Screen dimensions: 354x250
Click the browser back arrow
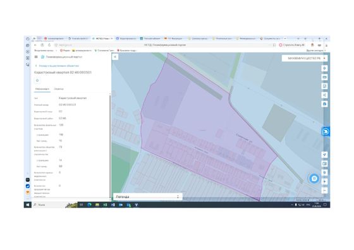pyautogui.click(x=35, y=45)
